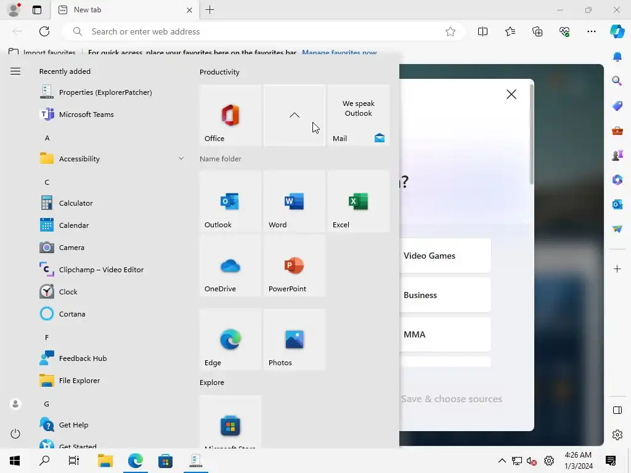This screenshot has width=631, height=473.
Task: Click the Windows Start button
Action: click(15, 461)
